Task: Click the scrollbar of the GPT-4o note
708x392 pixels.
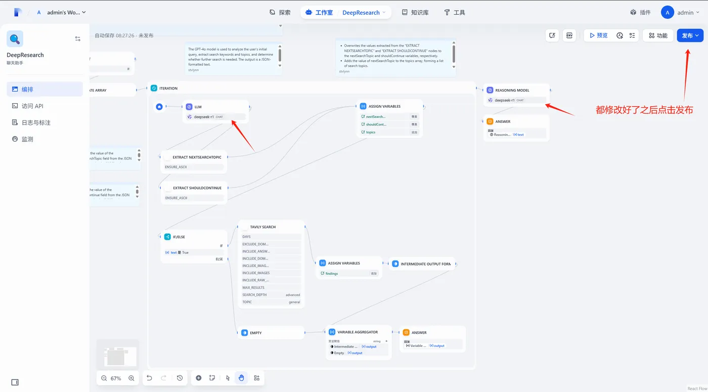Action: pos(280,56)
